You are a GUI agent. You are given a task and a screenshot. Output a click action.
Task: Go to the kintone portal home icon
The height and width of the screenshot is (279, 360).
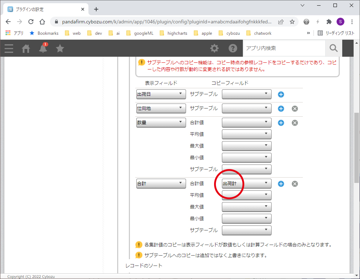[26, 48]
